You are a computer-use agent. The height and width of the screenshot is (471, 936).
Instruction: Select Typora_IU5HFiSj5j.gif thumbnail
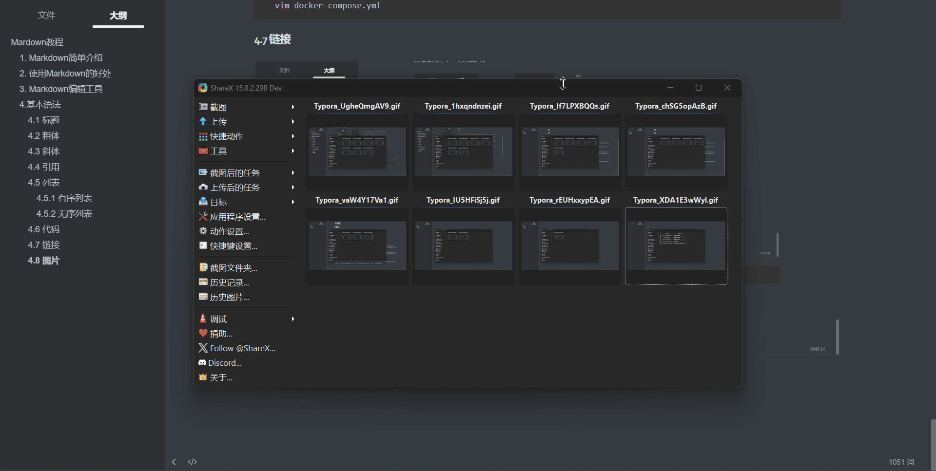point(464,246)
